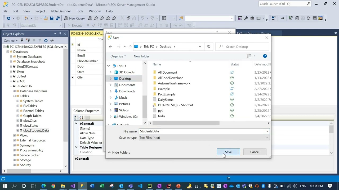Click the Save All toolbar icon
339x190 pixels.
click(x=57, y=18)
